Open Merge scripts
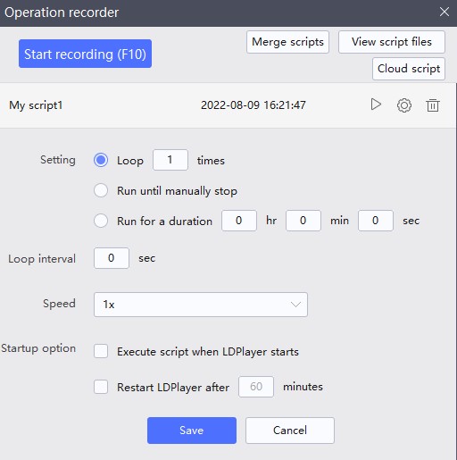This screenshot has width=457, height=460. (x=287, y=42)
